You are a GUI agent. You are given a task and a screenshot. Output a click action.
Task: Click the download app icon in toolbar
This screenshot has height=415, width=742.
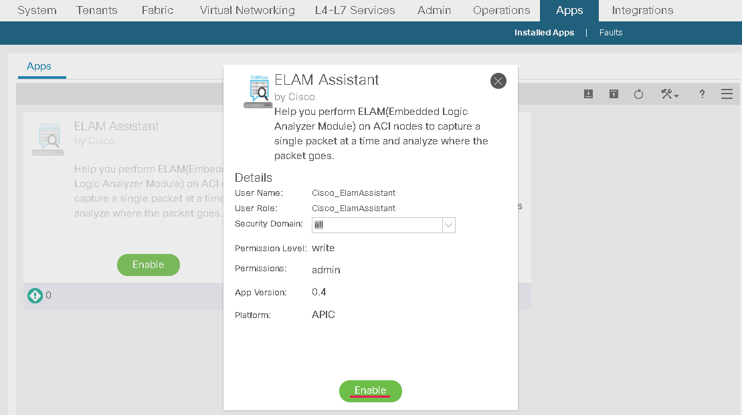point(588,94)
